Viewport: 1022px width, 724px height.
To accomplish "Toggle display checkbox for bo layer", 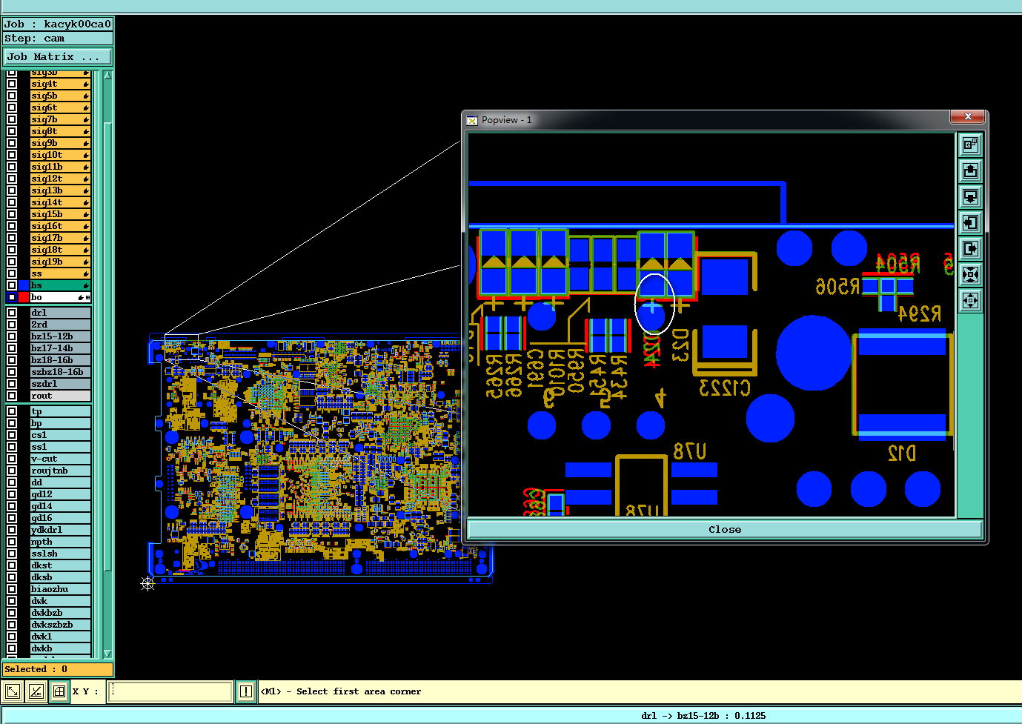I will click(12, 297).
